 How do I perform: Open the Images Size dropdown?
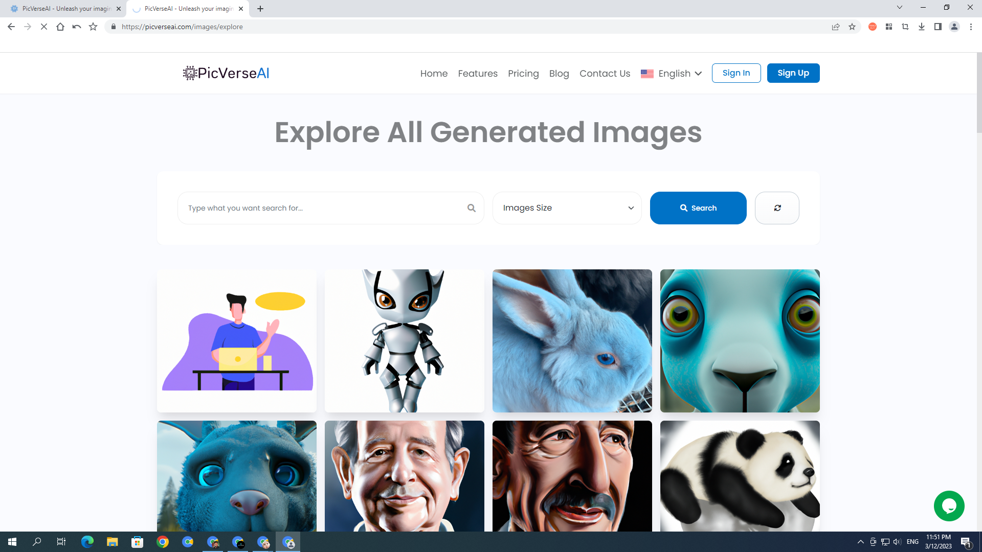coord(567,208)
